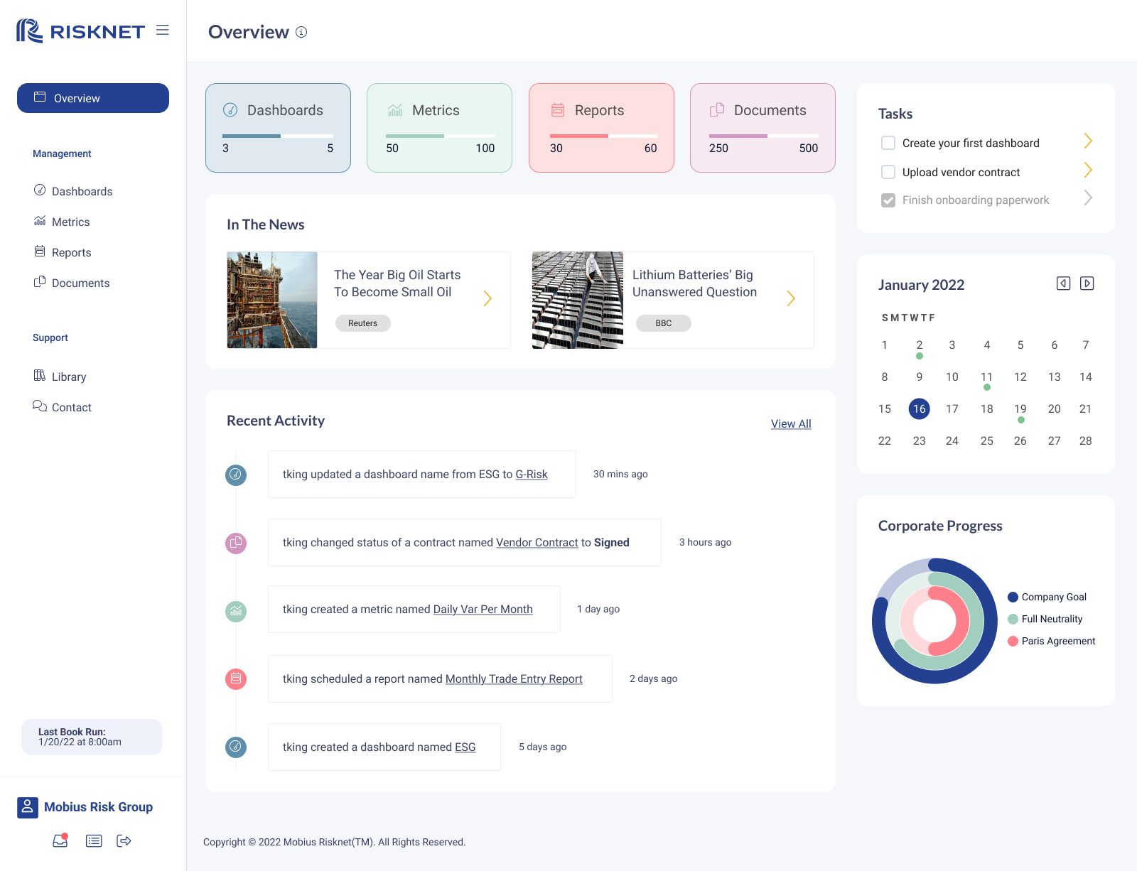This screenshot has width=1137, height=871.
Task: Select January 16 on the calendar
Action: (x=919, y=409)
